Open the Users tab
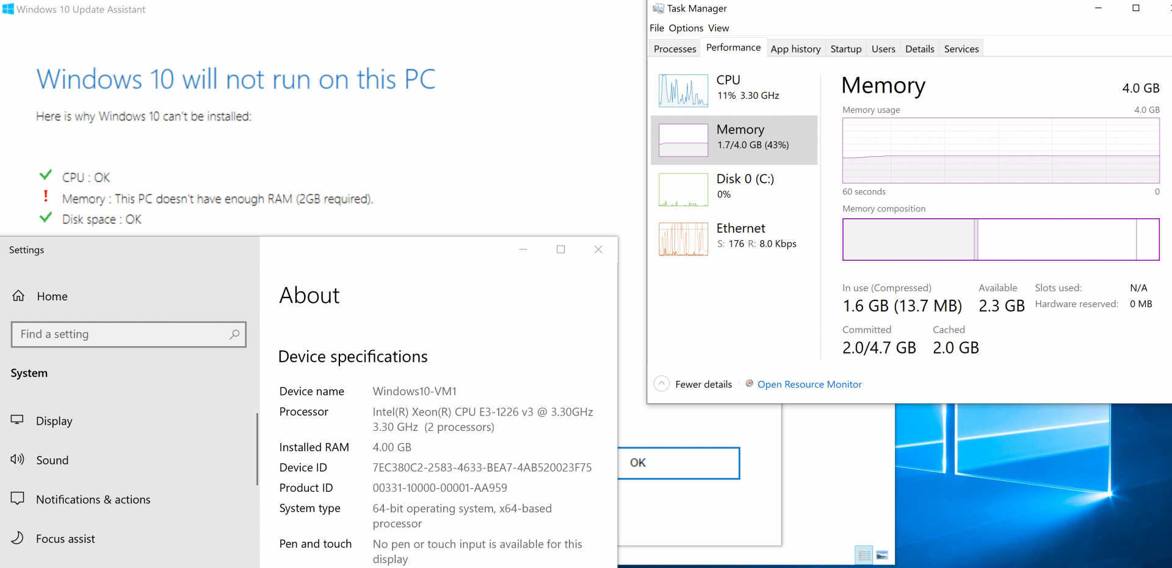The image size is (1172, 568). 883,49
